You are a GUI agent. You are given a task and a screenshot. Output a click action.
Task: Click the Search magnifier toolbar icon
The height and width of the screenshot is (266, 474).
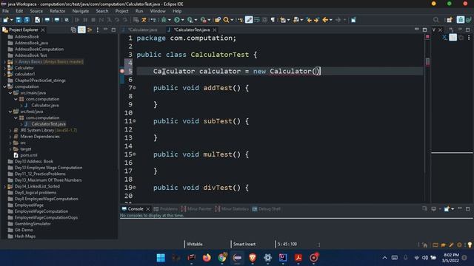coord(226,20)
